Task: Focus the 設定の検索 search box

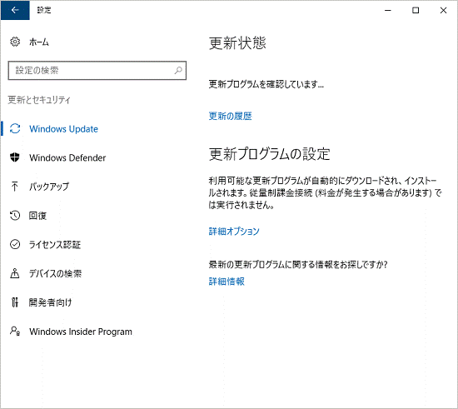Action: coord(97,71)
